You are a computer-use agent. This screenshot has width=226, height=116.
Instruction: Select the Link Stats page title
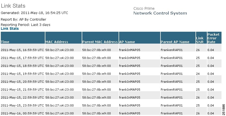point(13,6)
